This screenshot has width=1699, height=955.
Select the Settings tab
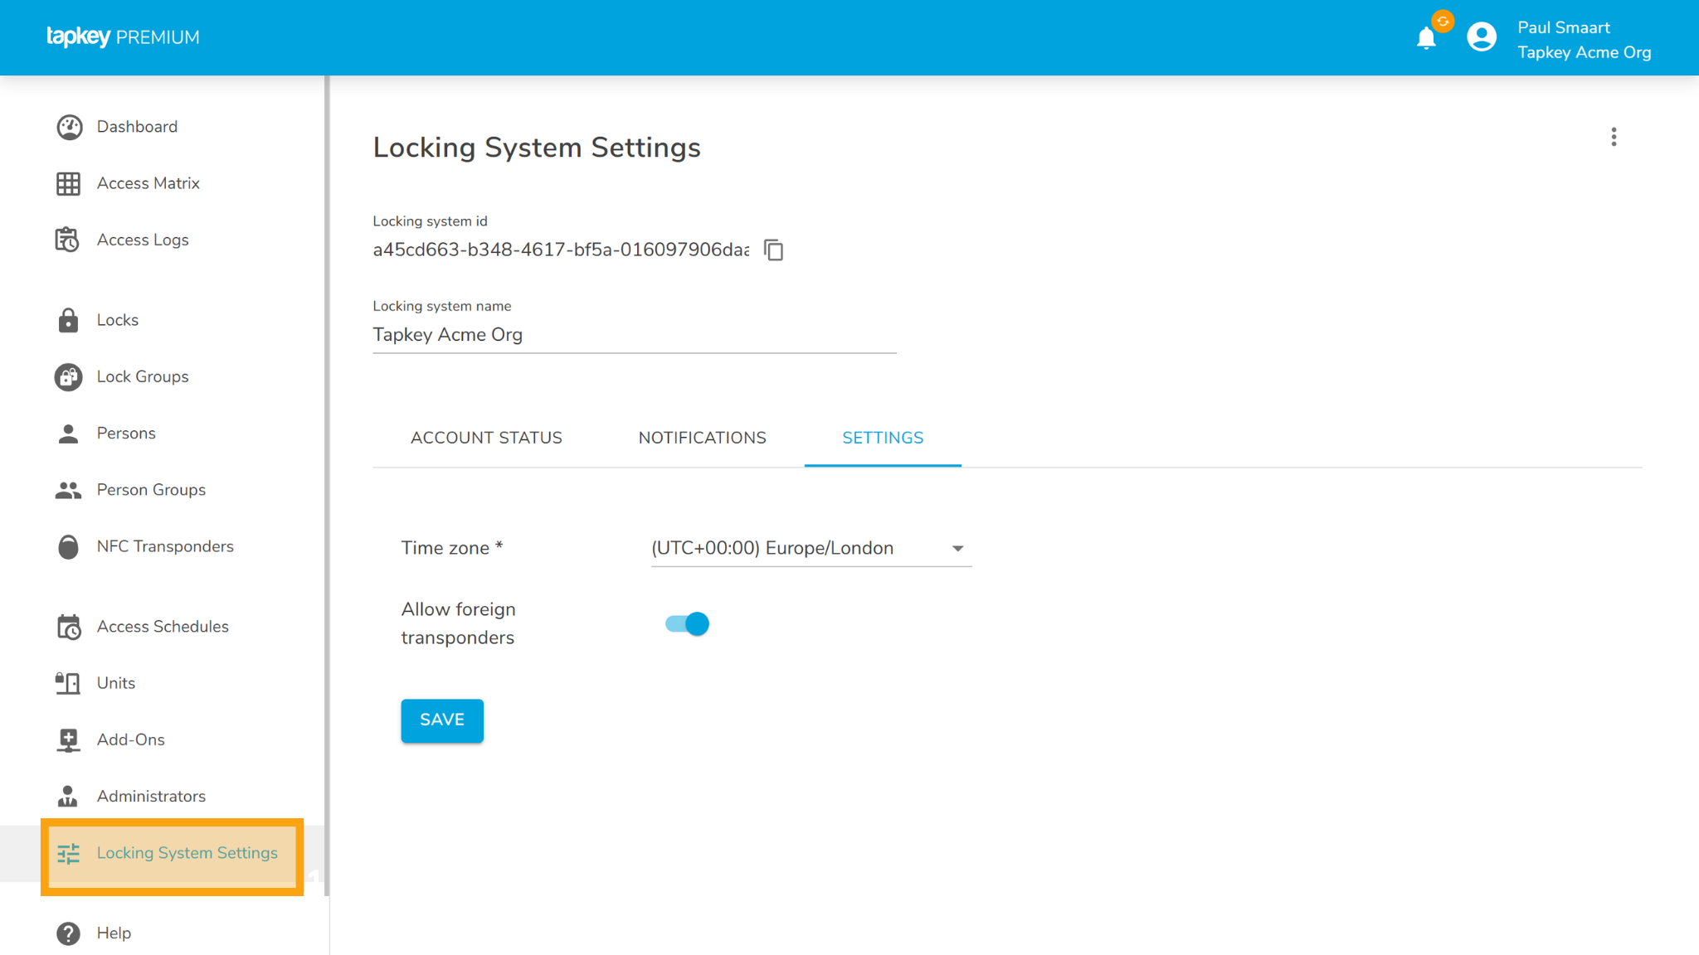click(883, 438)
